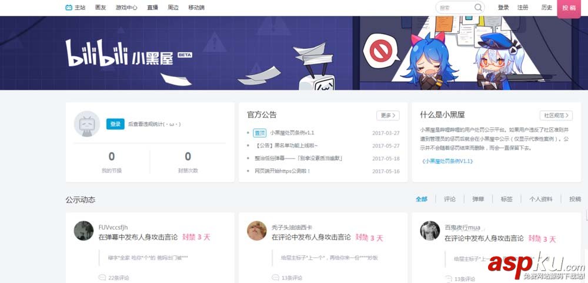Open 秃子头油油西卡's 在评论中发布人身攻击言论 title
This screenshot has width=588, height=283.
(311, 237)
